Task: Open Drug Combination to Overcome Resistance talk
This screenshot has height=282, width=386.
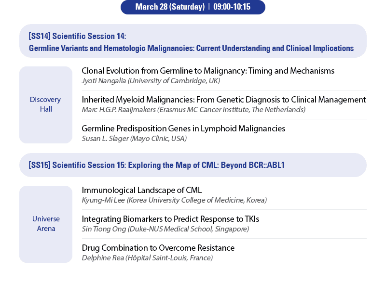Action: [158, 248]
